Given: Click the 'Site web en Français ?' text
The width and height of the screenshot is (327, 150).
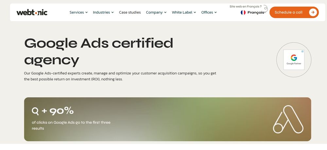Looking at the screenshot, I should pos(246,6).
